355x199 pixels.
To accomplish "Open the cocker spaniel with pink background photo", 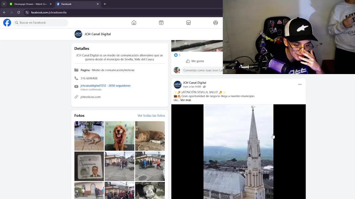I will 120,136.
